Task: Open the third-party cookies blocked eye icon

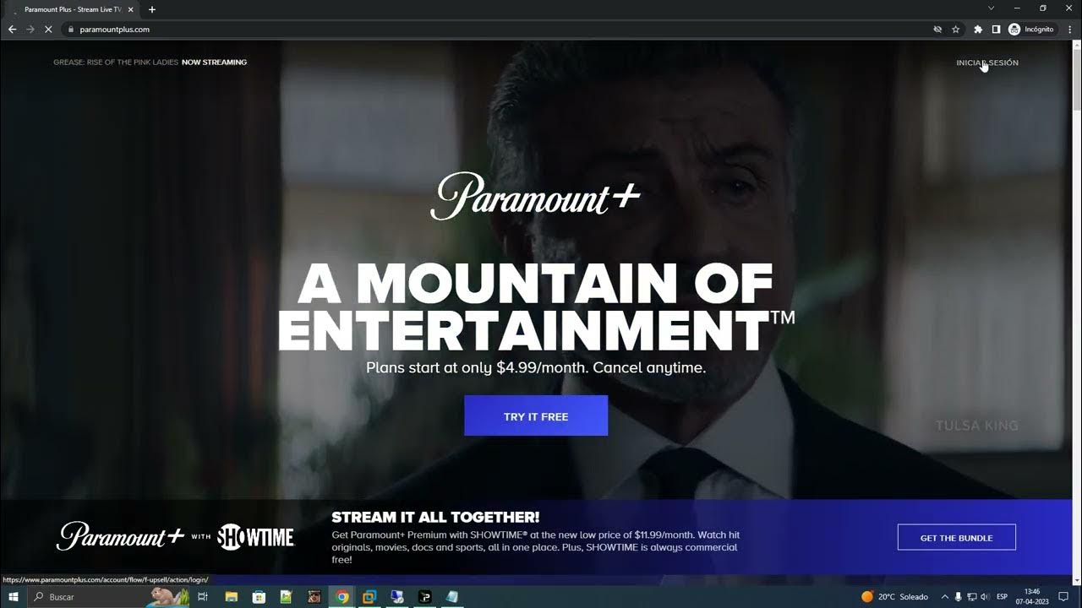Action: 937,29
